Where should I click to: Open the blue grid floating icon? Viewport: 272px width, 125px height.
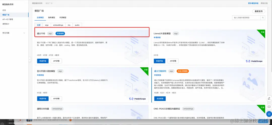[269, 114]
